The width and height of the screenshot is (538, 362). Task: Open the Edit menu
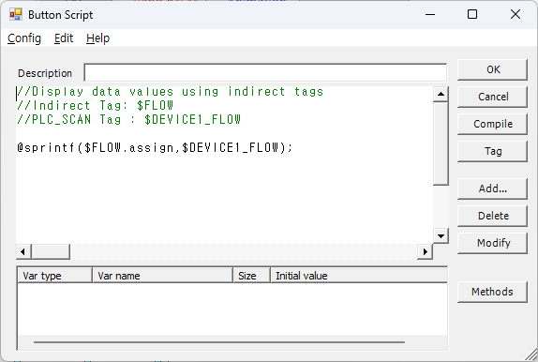click(64, 38)
